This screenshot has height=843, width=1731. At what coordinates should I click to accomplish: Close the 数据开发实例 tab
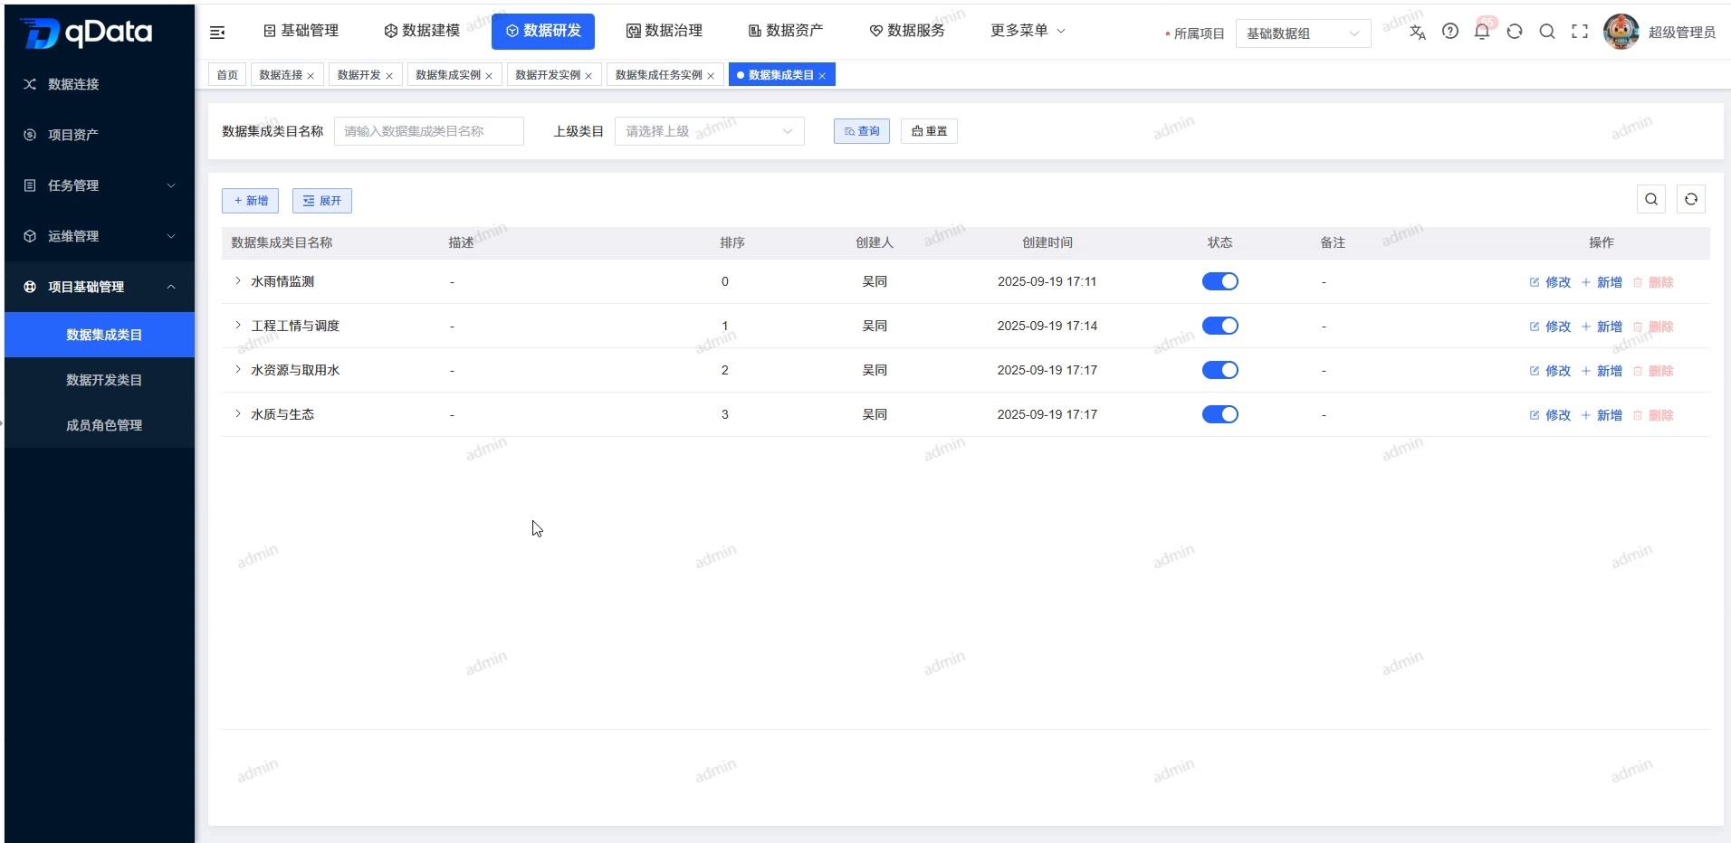tap(588, 76)
